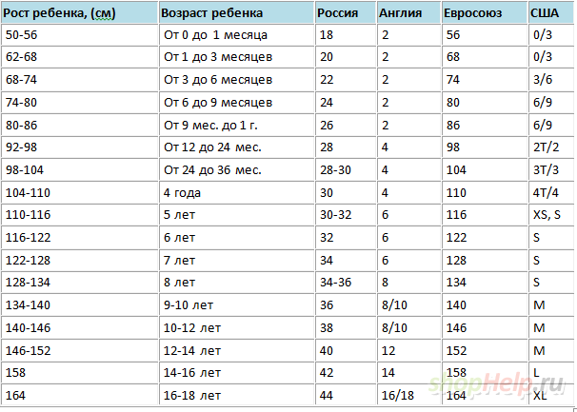Click the 'От 9 мес. до 1 г.' cell
This screenshot has height=412, width=577.
(x=237, y=125)
